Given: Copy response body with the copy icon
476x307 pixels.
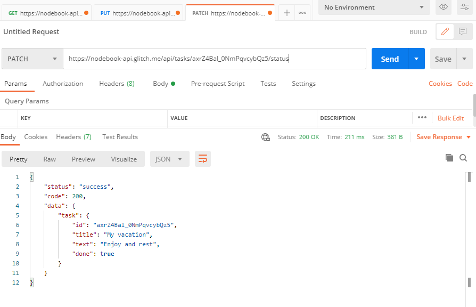Looking at the screenshot, I should tap(449, 158).
